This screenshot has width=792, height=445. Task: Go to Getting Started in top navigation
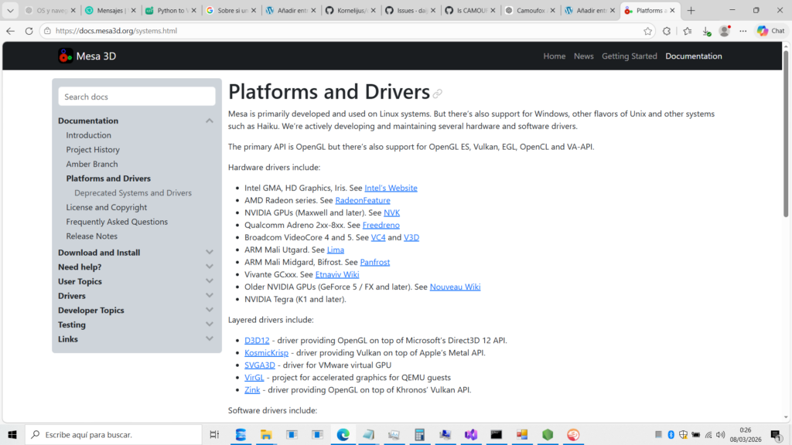(x=629, y=56)
